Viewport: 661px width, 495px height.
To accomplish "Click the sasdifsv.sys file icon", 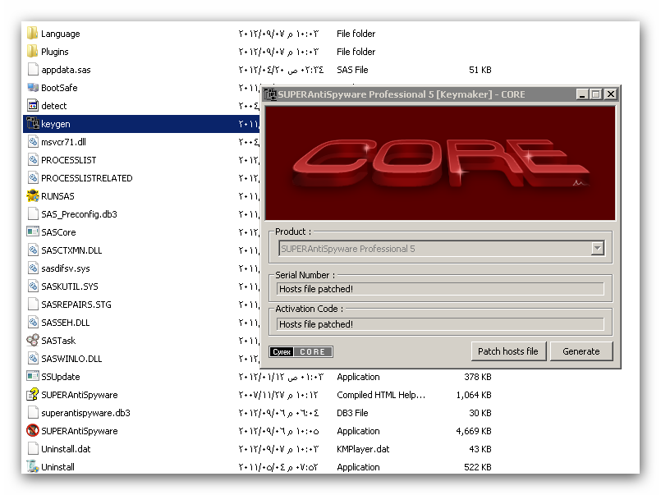I will click(x=33, y=268).
